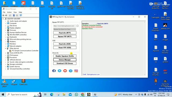Show hidden system tray icons chevron
The height and width of the screenshot is (97, 172).
(x=136, y=95)
